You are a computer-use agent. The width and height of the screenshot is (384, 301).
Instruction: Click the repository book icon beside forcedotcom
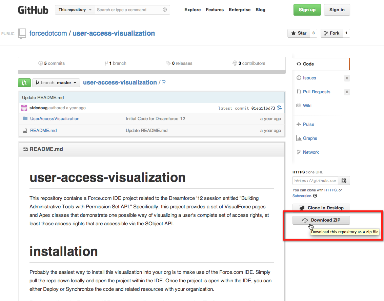click(x=22, y=34)
